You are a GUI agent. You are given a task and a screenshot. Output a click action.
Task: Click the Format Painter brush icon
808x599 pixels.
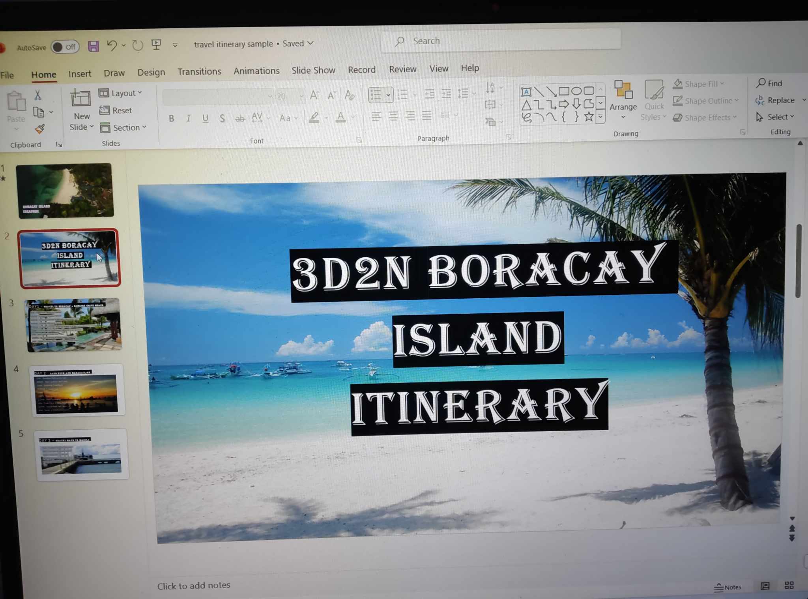[39, 129]
